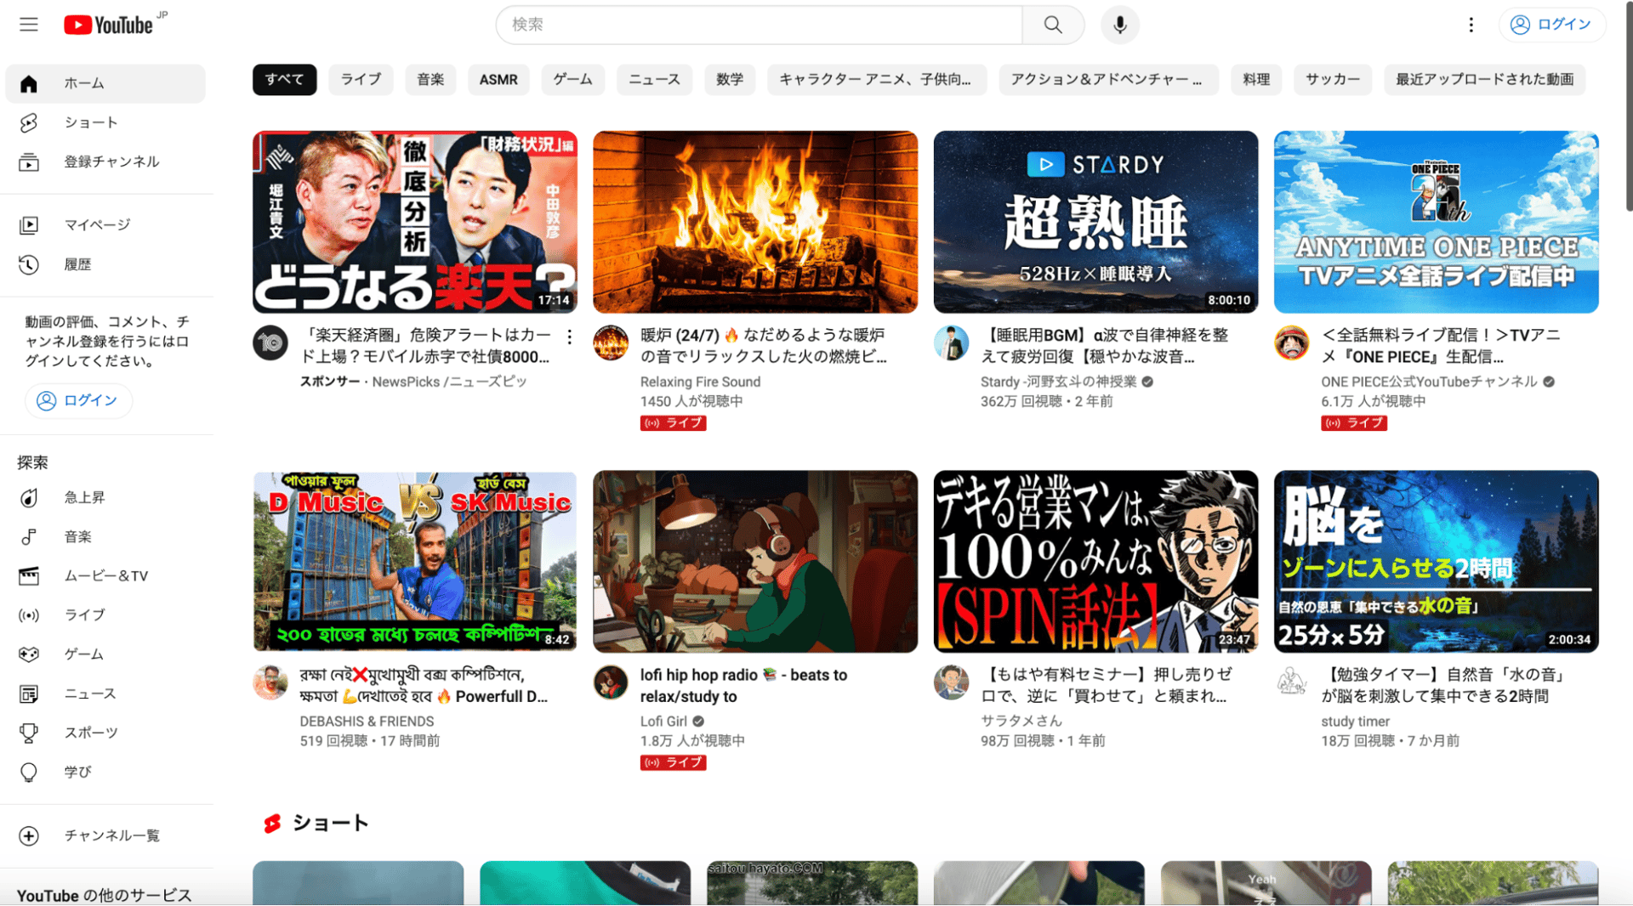Screen dimensions: 1633x906
Task: Go to マイページ in the sidebar
Action: click(97, 224)
